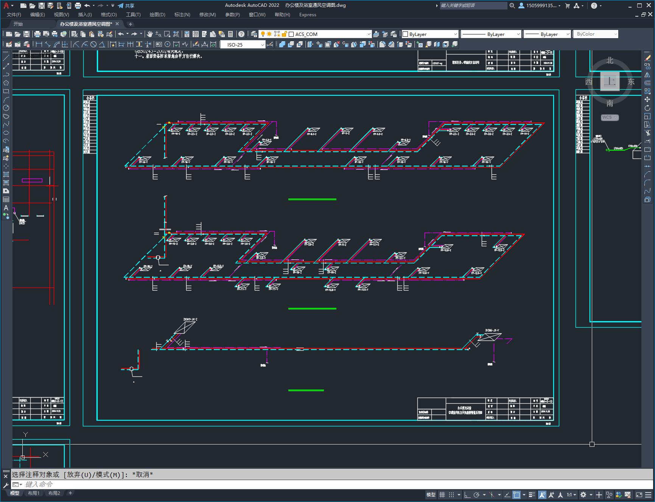Viewport: 655px width, 502px height.
Task: Toggle ACS_COM layer on/off lightbulb
Action: coord(263,34)
